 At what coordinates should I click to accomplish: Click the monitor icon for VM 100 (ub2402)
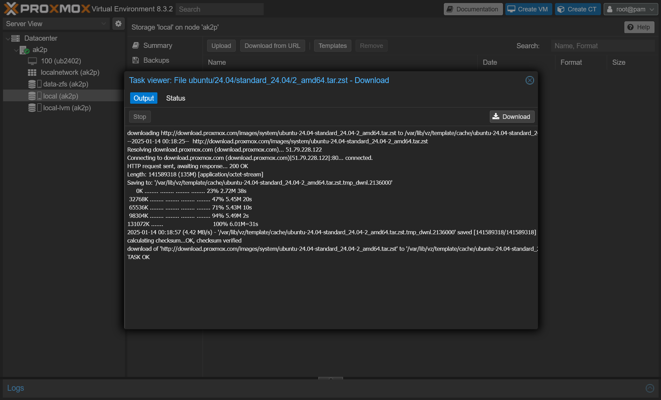tap(32, 61)
